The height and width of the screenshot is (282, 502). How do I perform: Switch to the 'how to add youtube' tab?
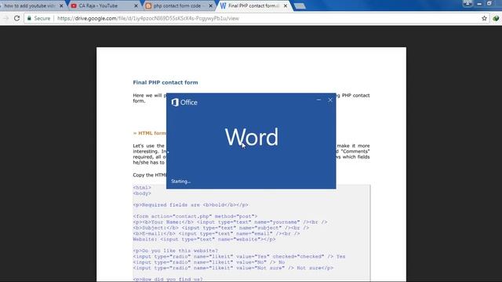[31, 5]
